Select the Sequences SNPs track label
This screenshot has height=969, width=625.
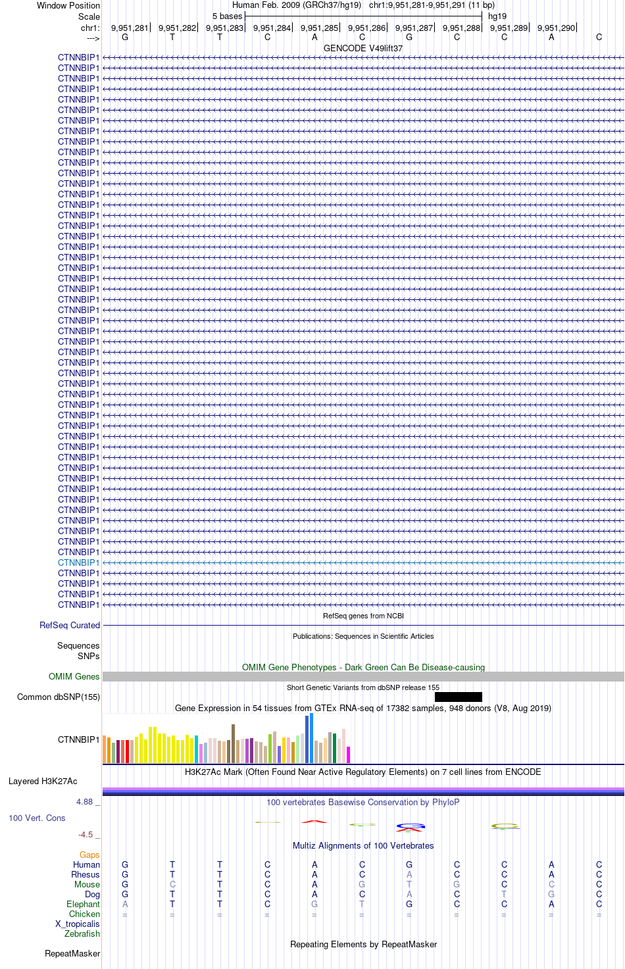pos(78,651)
